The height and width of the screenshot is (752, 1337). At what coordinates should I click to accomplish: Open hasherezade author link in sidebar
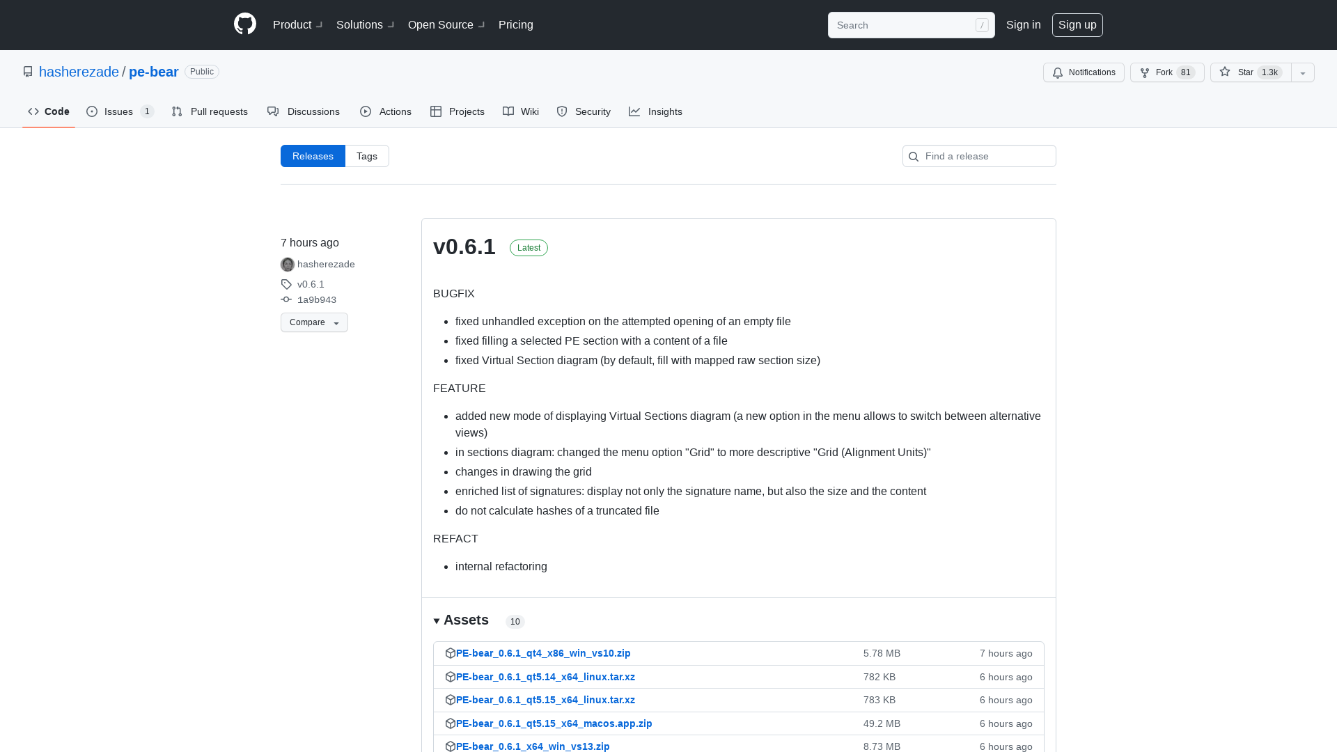point(326,264)
